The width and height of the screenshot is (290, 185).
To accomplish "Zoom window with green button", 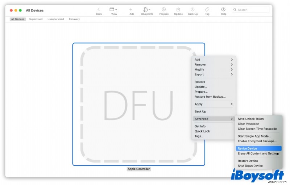I will (x=20, y=10).
